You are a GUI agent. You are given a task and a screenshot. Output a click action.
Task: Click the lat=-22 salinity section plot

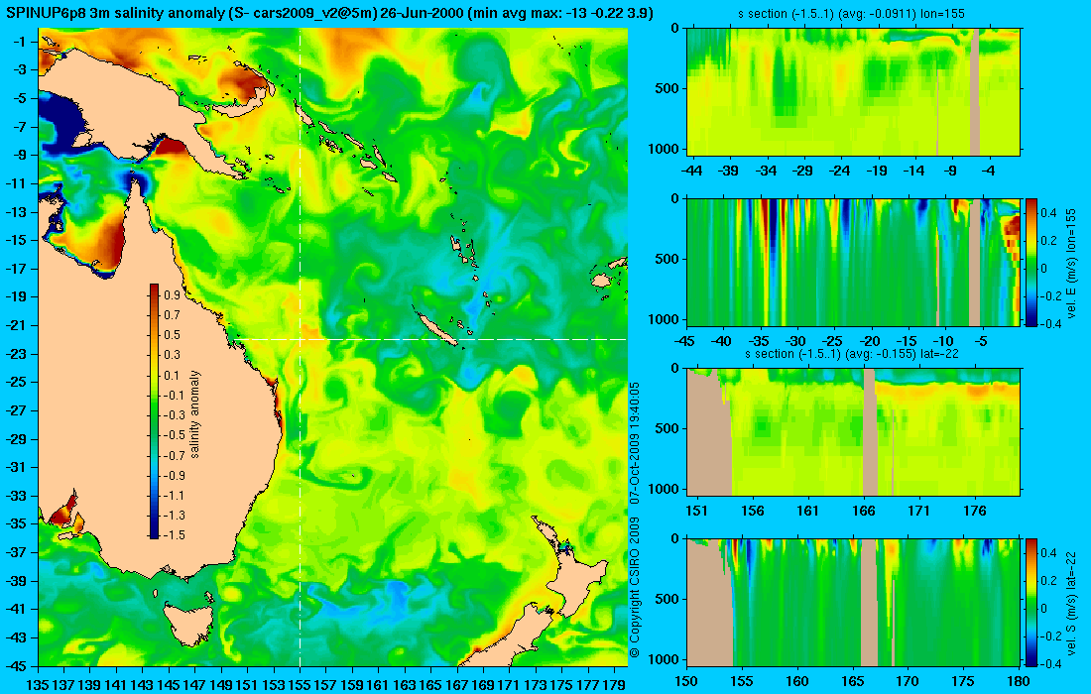854,432
